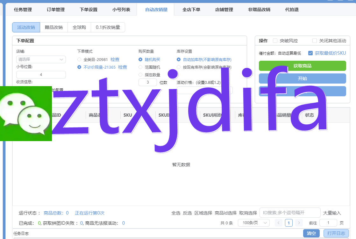
Task: Click the next page arrow in pagination
Action: tap(299, 223)
